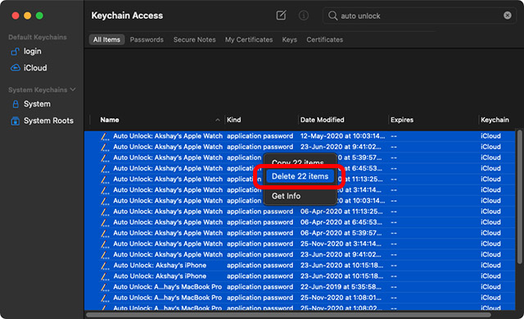Select the Apple Watch row dated 06-Apr-2020 at 6:45:53
The height and width of the screenshot is (319, 524).
pyautogui.click(x=300, y=222)
